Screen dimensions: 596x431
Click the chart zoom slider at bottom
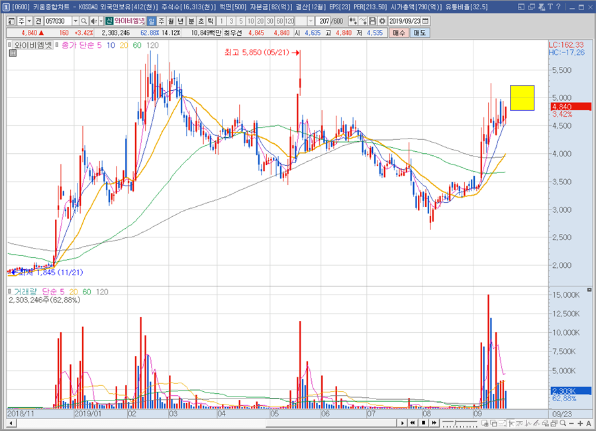[459, 423]
